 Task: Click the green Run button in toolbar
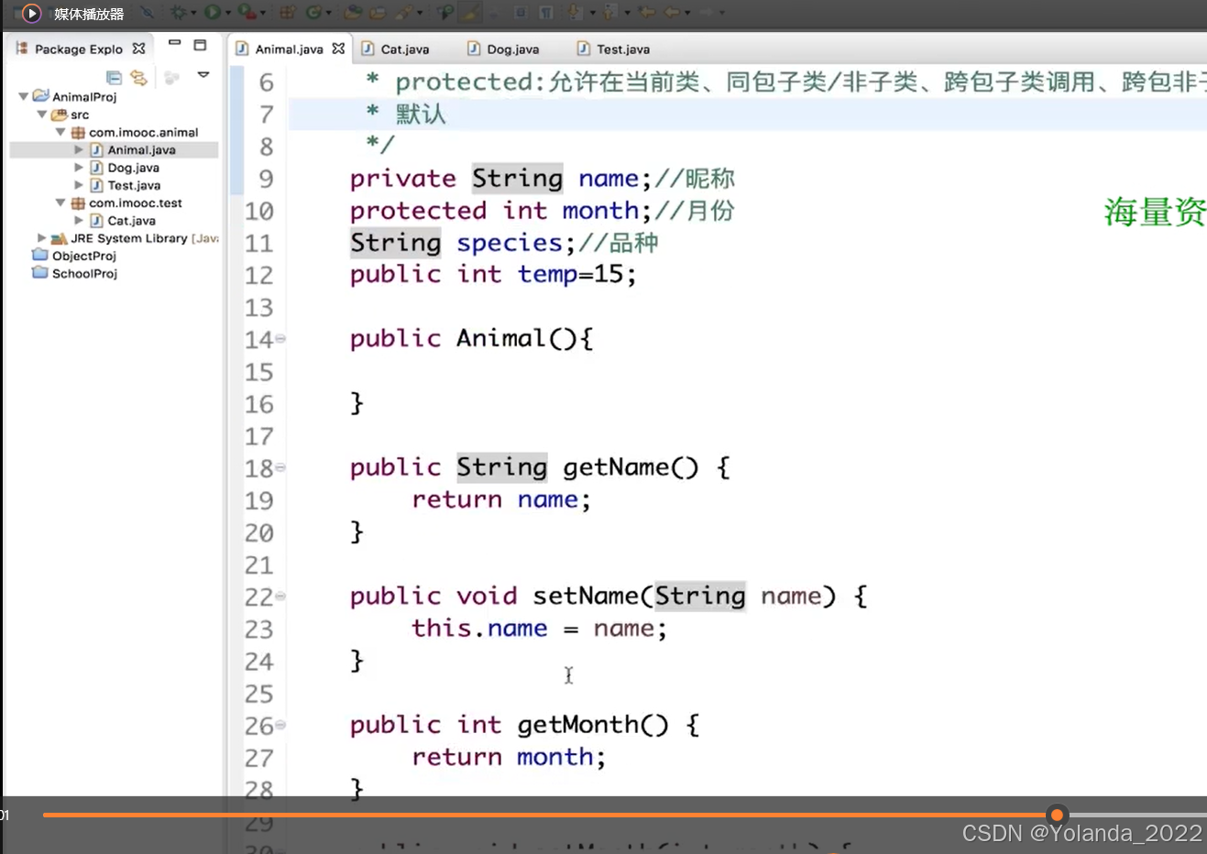click(x=212, y=13)
